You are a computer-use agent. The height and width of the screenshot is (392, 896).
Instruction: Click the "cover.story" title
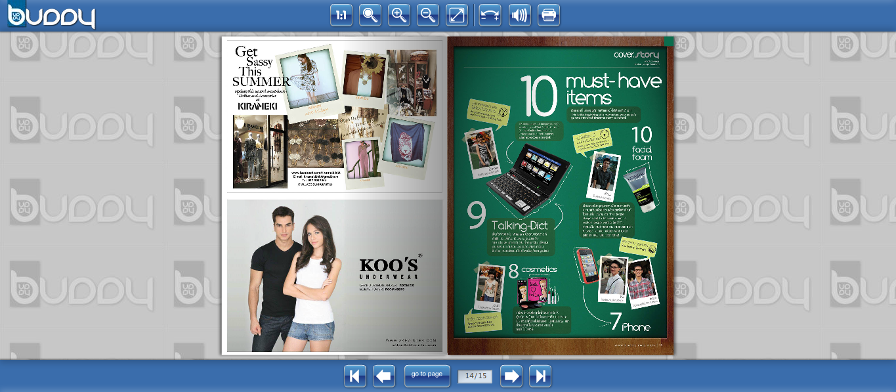636,54
